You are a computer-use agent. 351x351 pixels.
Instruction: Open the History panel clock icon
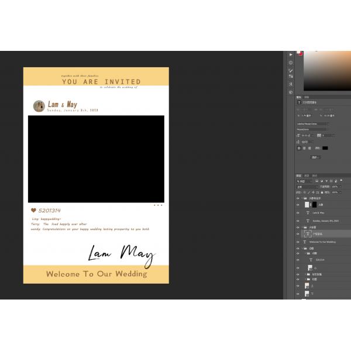coord(291,63)
